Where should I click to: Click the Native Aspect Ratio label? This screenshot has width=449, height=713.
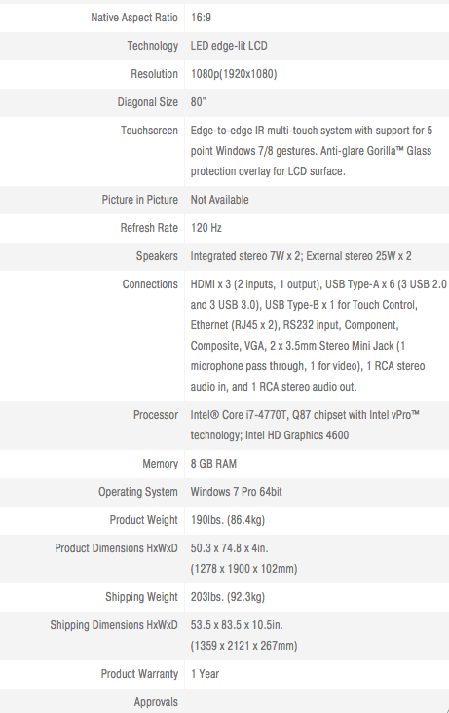[134, 18]
